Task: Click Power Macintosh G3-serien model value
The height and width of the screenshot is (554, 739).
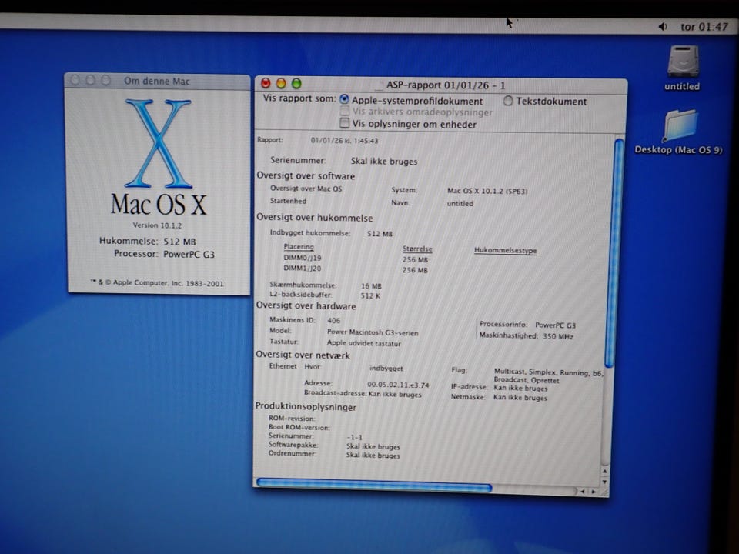Action: coord(373,332)
